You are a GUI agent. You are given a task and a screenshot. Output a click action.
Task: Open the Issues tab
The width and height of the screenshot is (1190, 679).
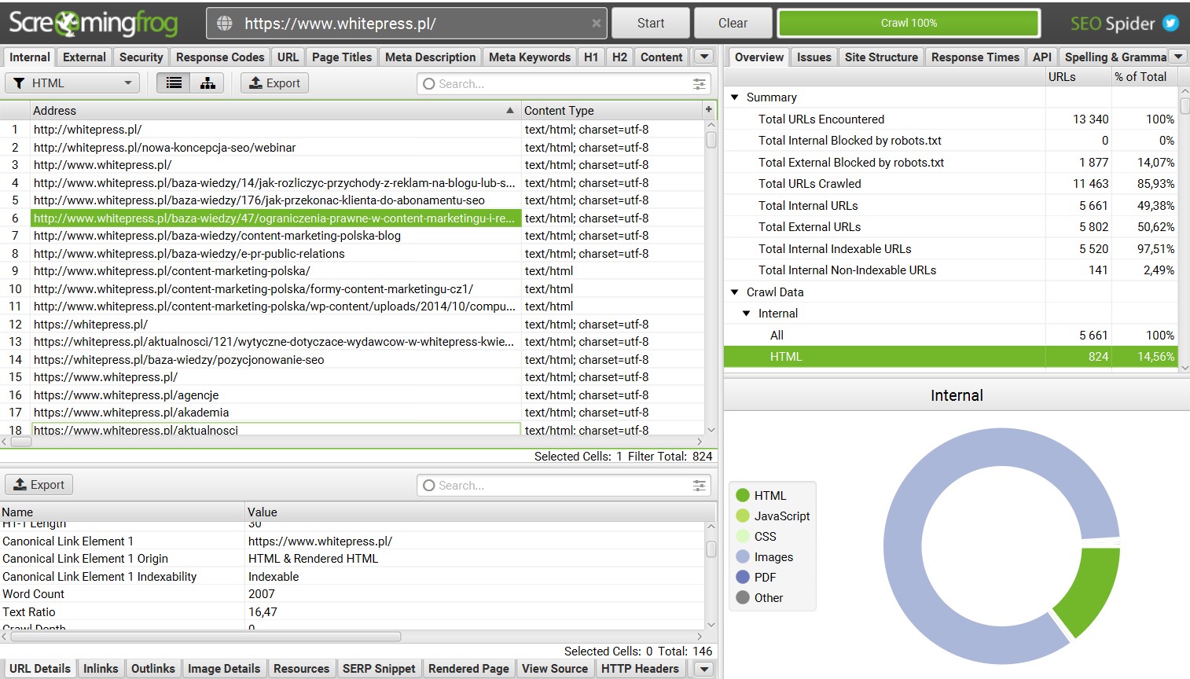tap(814, 57)
